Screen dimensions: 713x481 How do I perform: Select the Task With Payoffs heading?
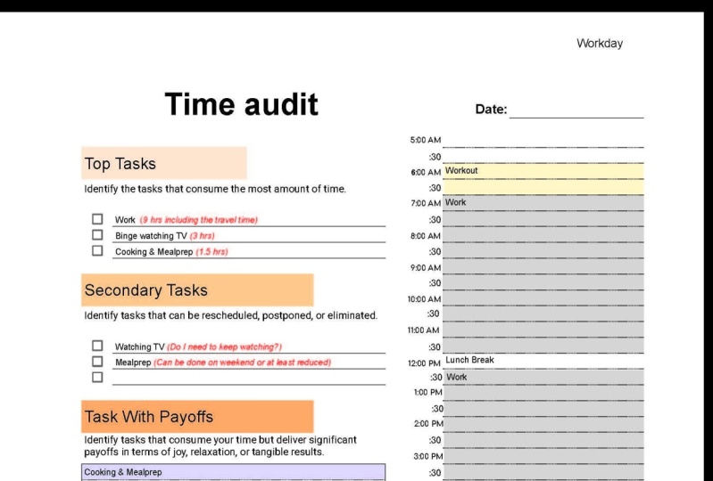(x=149, y=417)
